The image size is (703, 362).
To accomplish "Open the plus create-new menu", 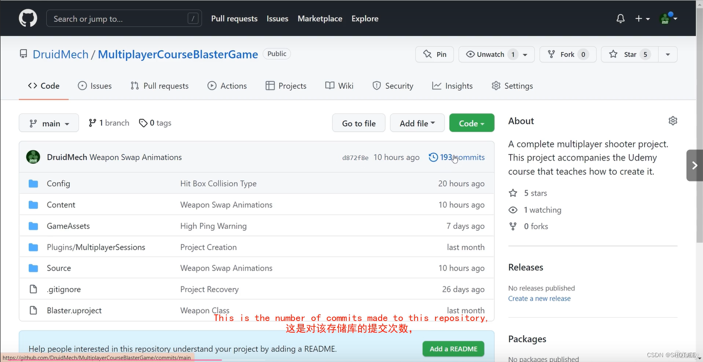I will point(643,18).
